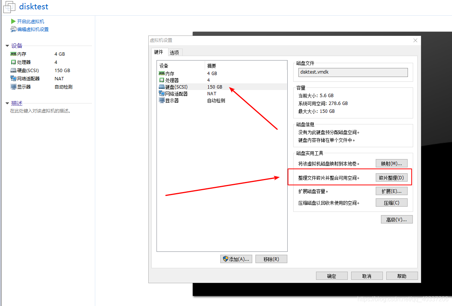452x306 pixels.
Task: Click 没有为此硬盘预分配磁盘空间 text
Action: click(329, 133)
